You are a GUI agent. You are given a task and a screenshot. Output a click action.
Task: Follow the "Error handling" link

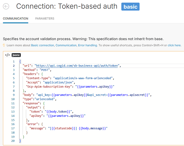pos(87,45)
